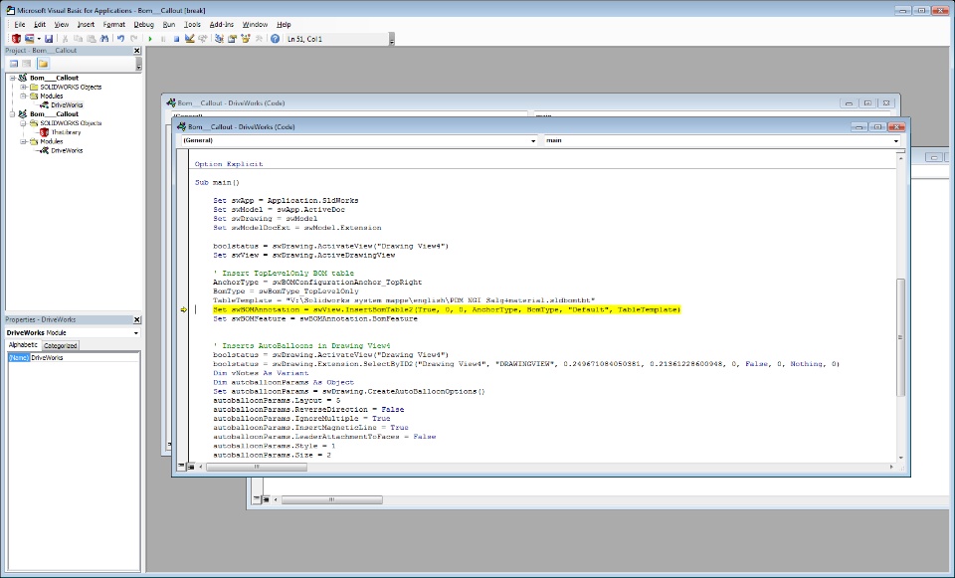Open the Tools menu

(x=192, y=24)
